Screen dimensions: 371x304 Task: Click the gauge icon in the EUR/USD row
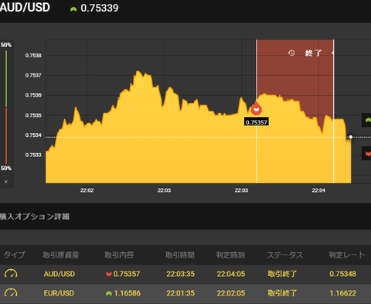pos(11,292)
